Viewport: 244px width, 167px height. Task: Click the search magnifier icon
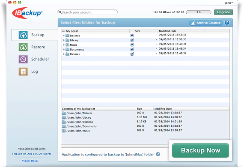click(x=60, y=12)
